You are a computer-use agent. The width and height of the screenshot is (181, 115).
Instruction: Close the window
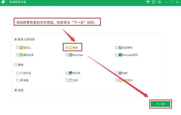tap(177, 2)
